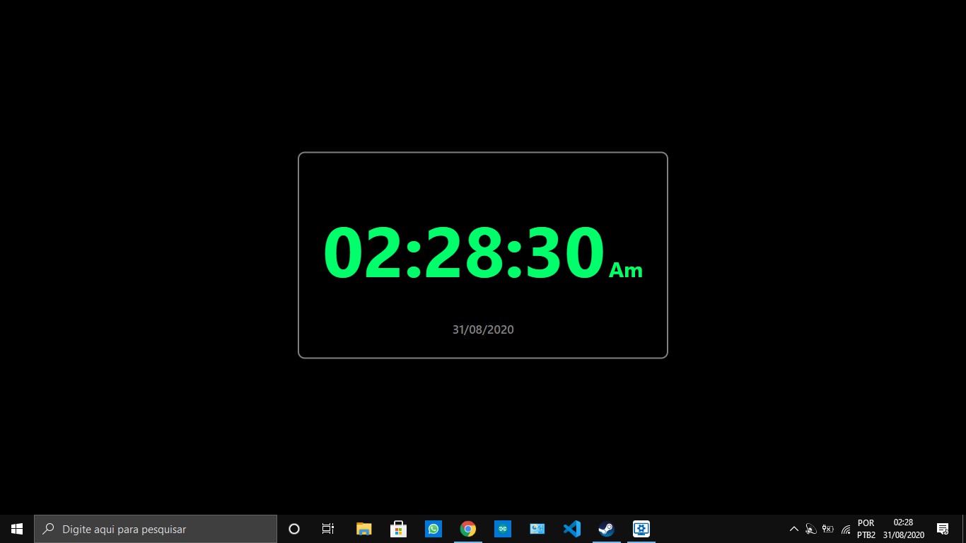Open the Start menu
This screenshot has width=966, height=543.
click(x=16, y=528)
